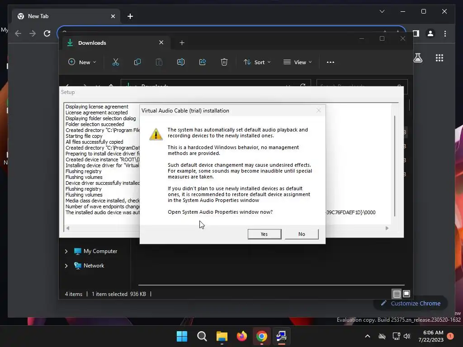Open the See more ellipsis menu in File Explorer
The width and height of the screenshot is (463, 347).
tap(331, 62)
